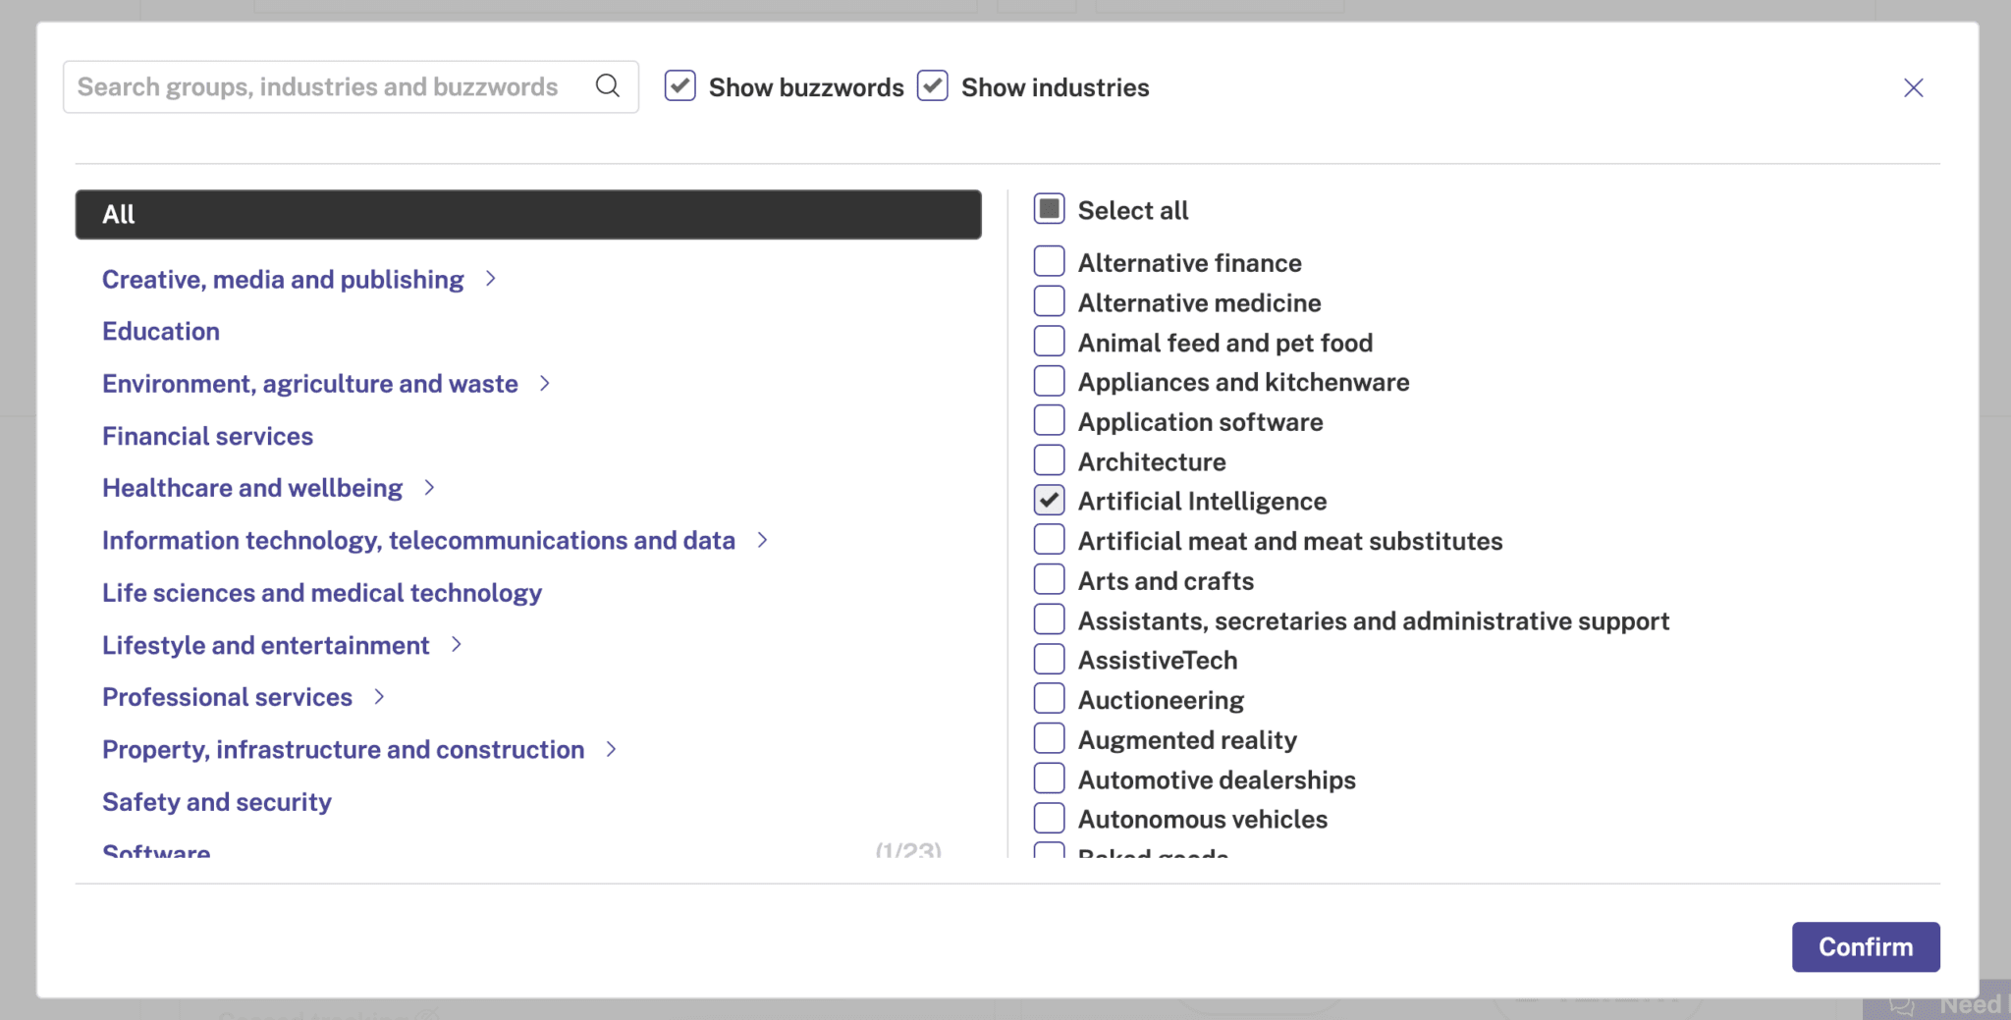Expand Healthcare and wellbeing chevron
Viewport: 2011px width, 1020px height.
(x=429, y=488)
